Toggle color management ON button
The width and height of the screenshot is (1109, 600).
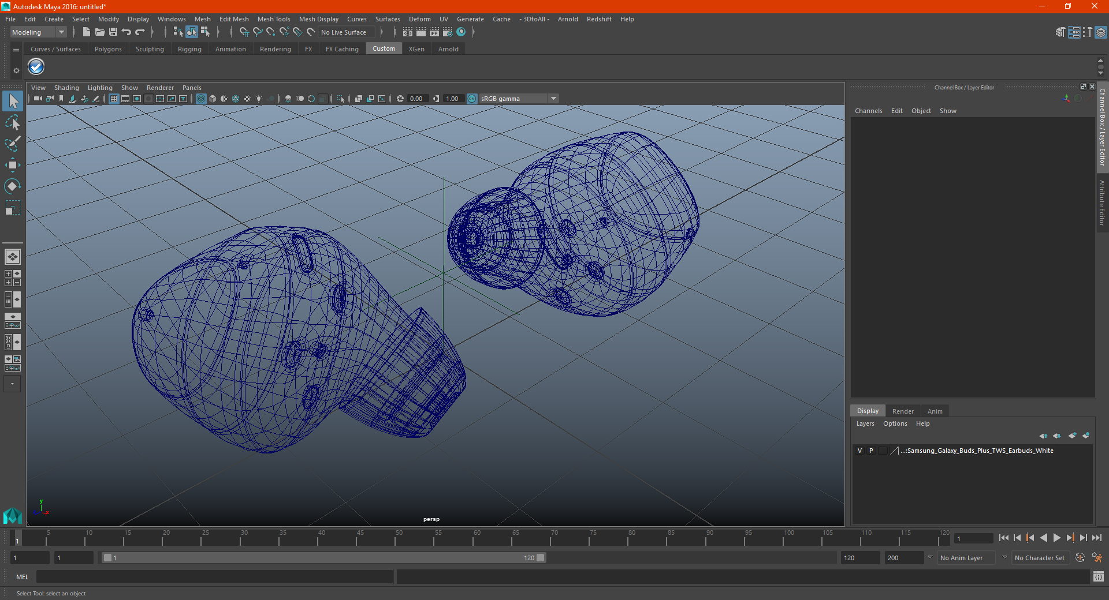point(472,99)
